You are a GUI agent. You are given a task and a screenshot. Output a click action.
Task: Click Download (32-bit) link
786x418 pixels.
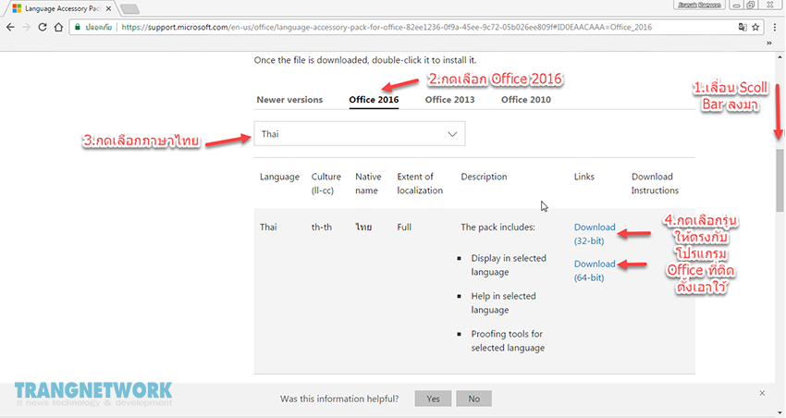595,234
